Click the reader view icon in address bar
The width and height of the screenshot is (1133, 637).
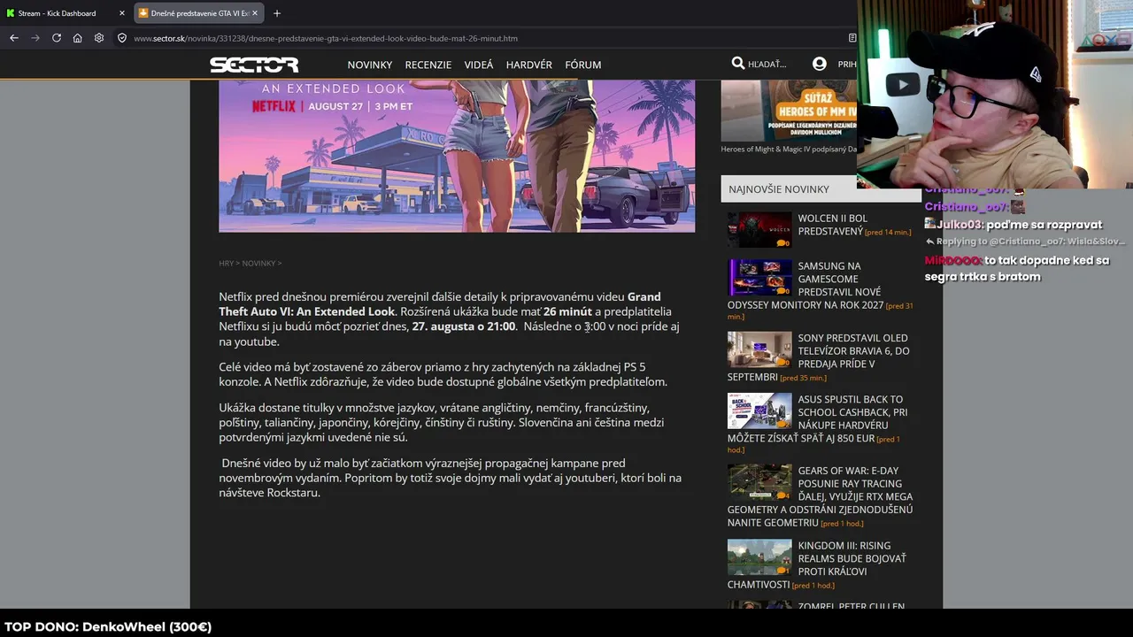[852, 38]
